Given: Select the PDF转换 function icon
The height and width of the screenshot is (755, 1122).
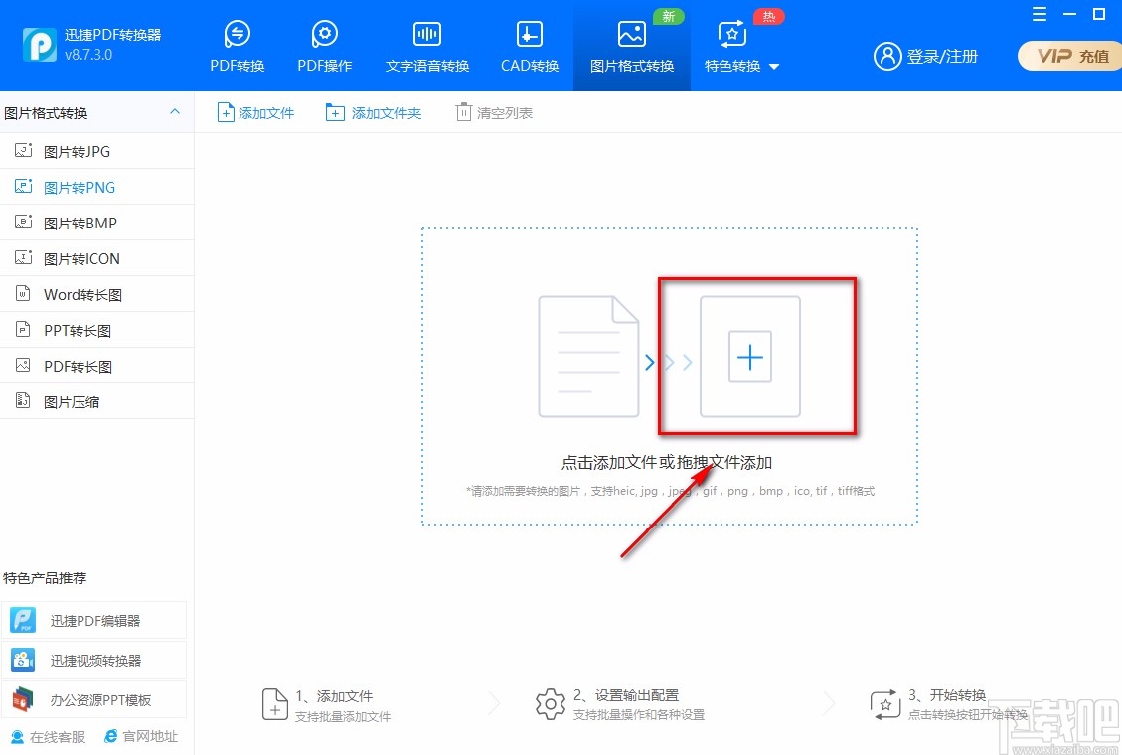Looking at the screenshot, I should pos(237,45).
